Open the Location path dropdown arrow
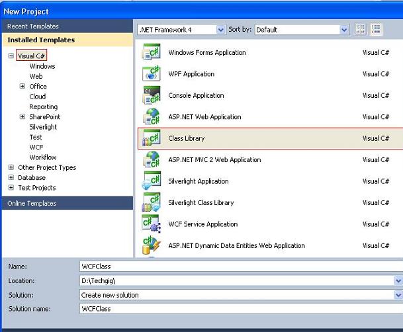 coord(398,280)
